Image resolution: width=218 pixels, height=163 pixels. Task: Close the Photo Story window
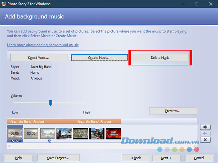[x=211, y=4]
